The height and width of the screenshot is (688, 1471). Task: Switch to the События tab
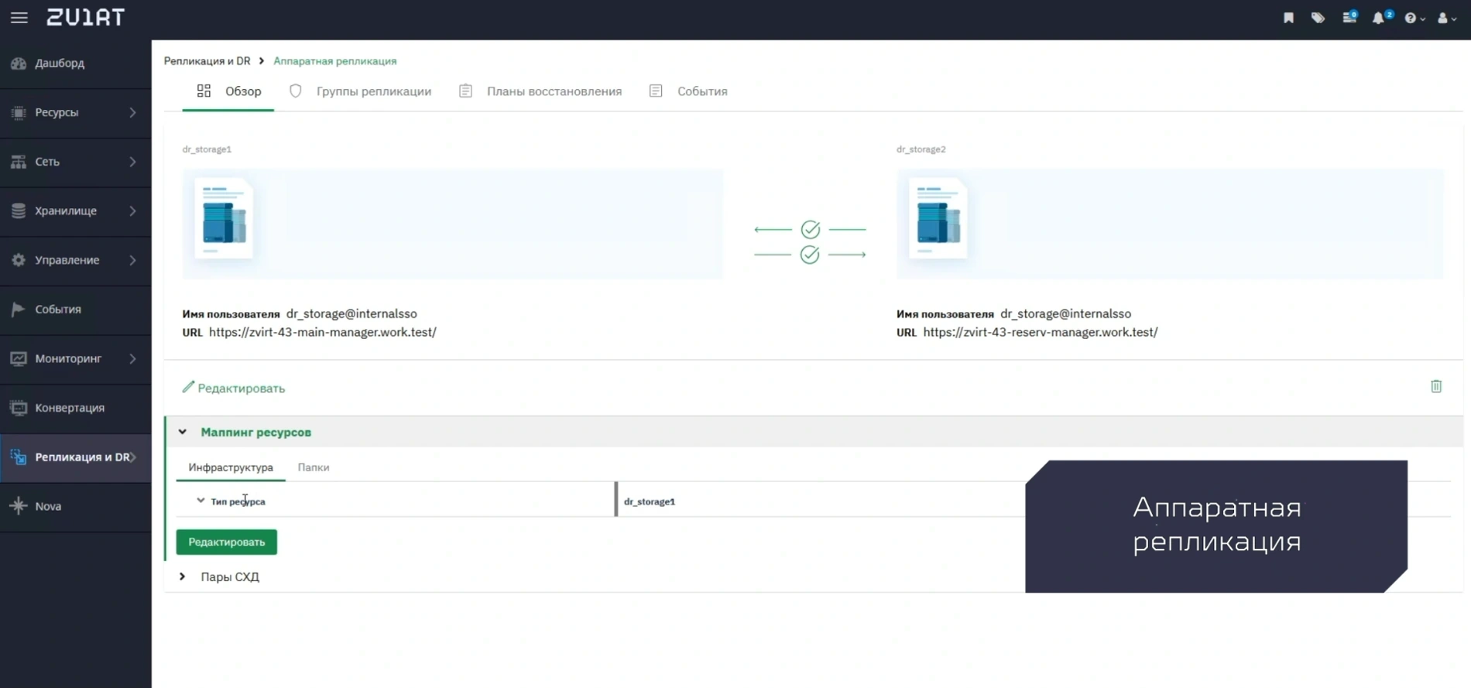click(688, 91)
